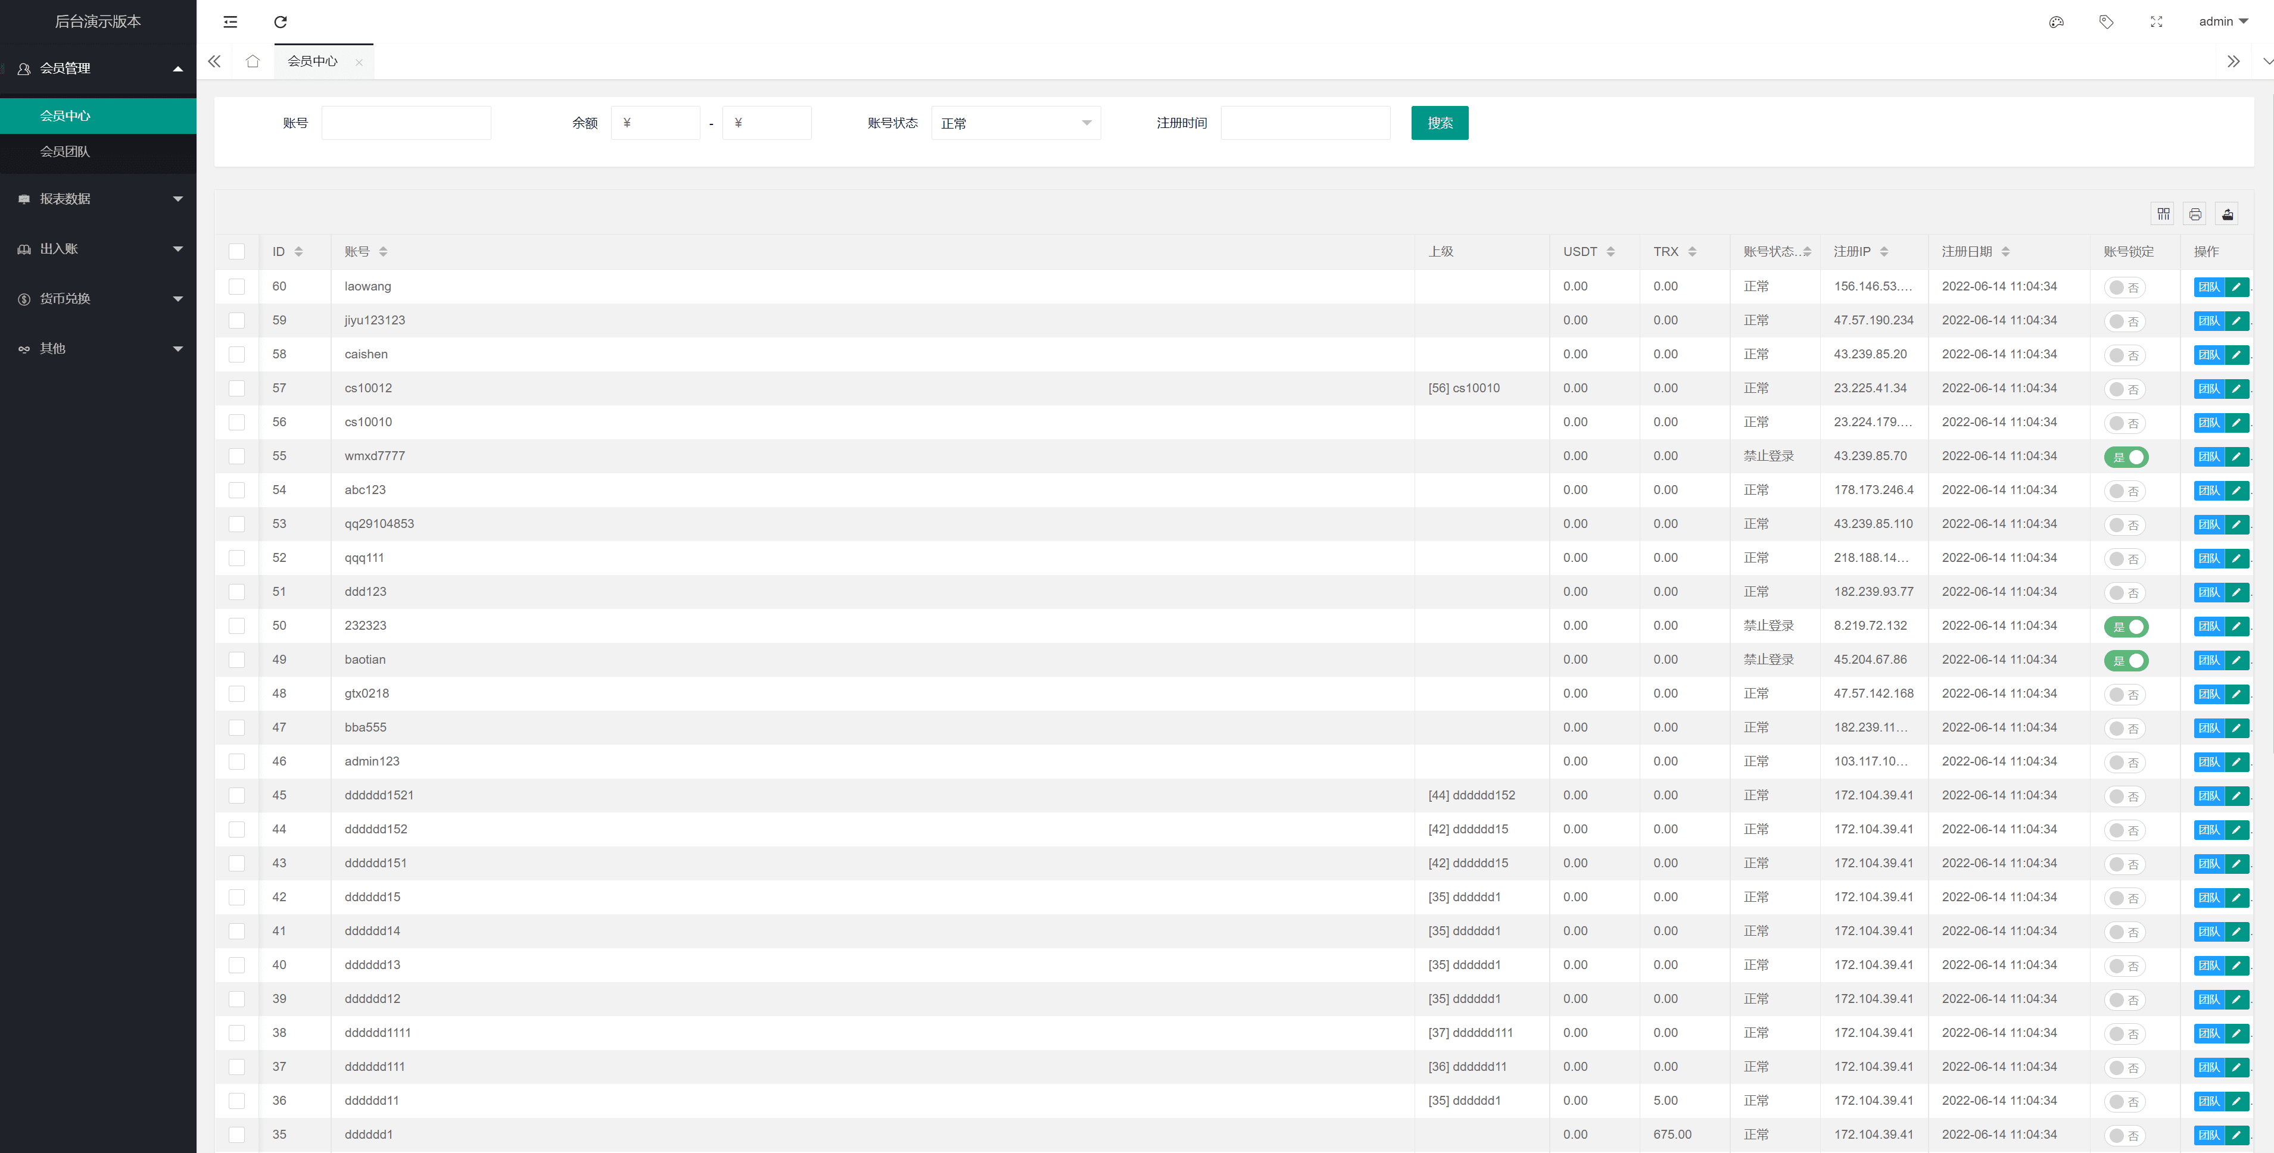This screenshot has width=2274, height=1153.
Task: Click the 团队 button for jiyu123123
Action: click(2208, 321)
